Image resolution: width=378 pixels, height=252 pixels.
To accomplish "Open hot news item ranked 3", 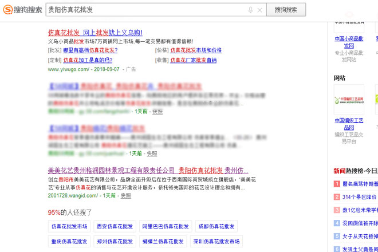I will (x=360, y=210).
